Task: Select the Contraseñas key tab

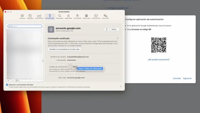Action: click(x=50, y=17)
